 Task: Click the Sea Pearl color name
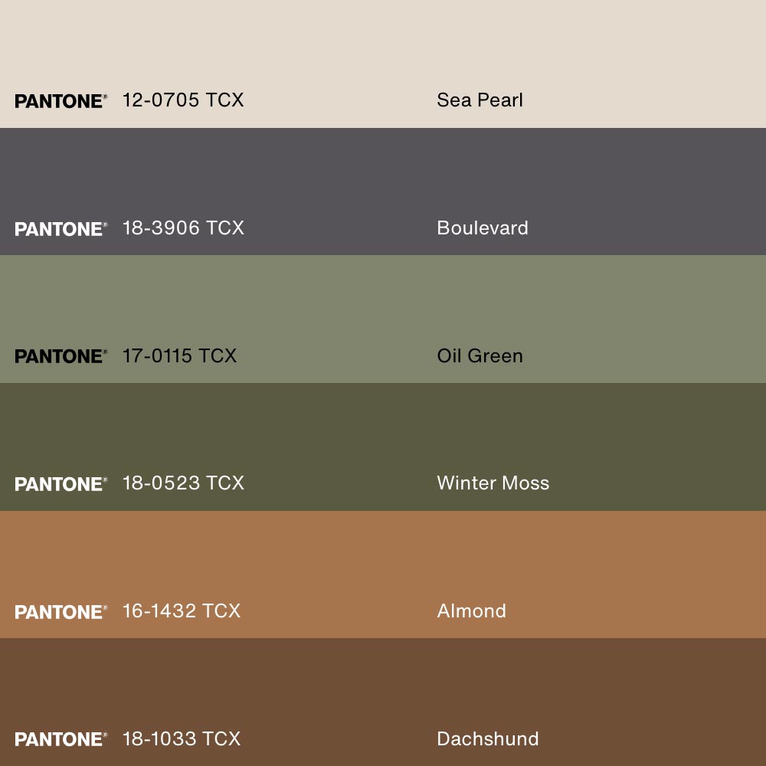pyautogui.click(x=480, y=100)
